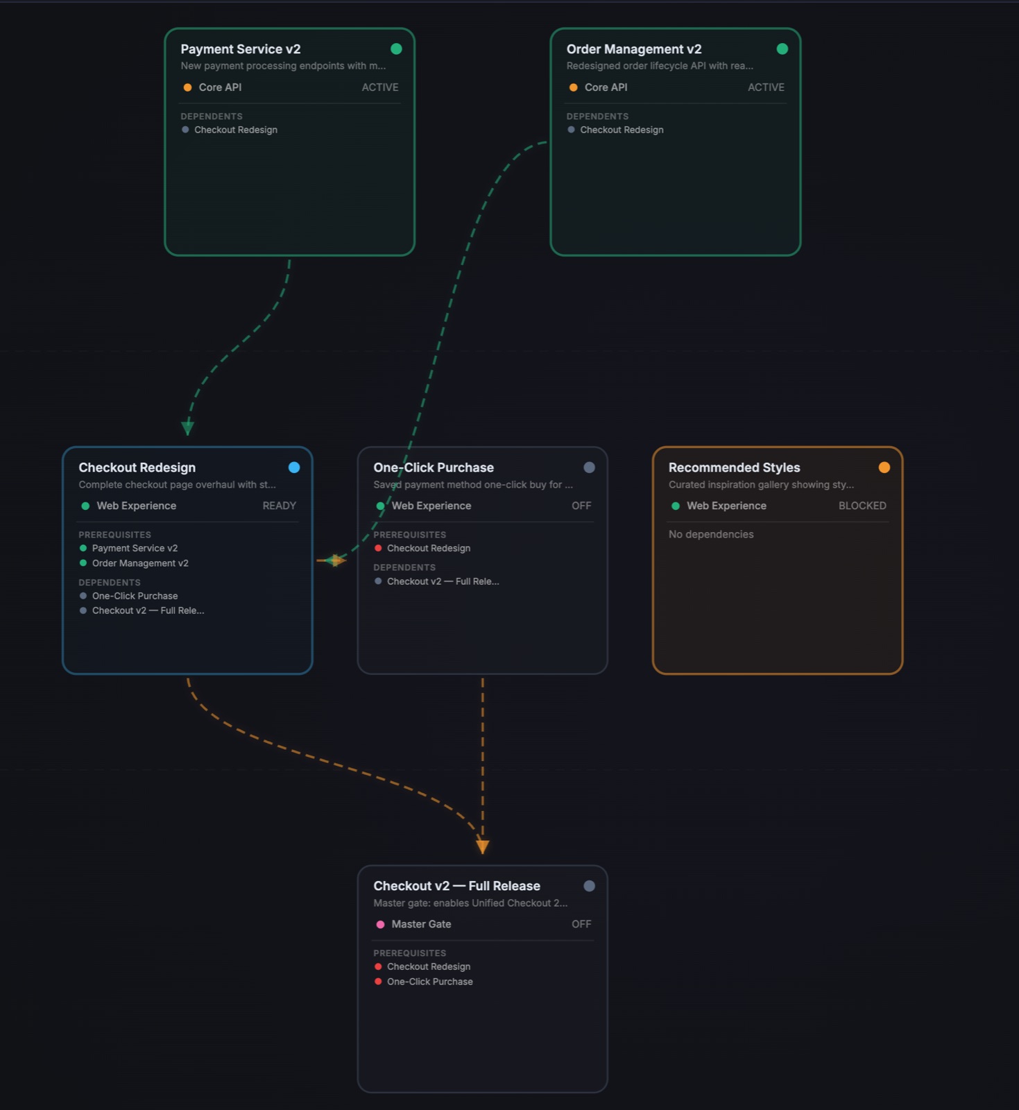Click the pink Master Gate category dot
Viewport: 1019px width, 1110px height.
380,925
